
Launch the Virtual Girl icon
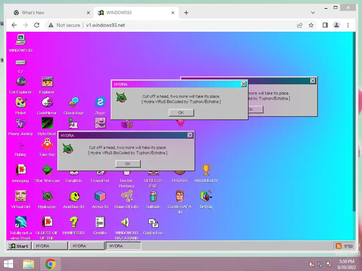[x=21, y=196]
